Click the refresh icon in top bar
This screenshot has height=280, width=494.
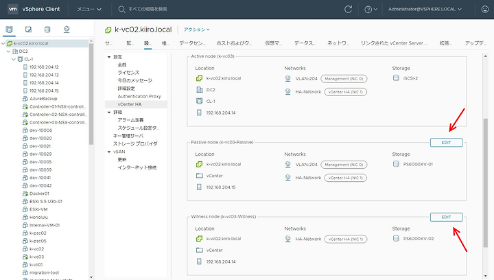348,9
